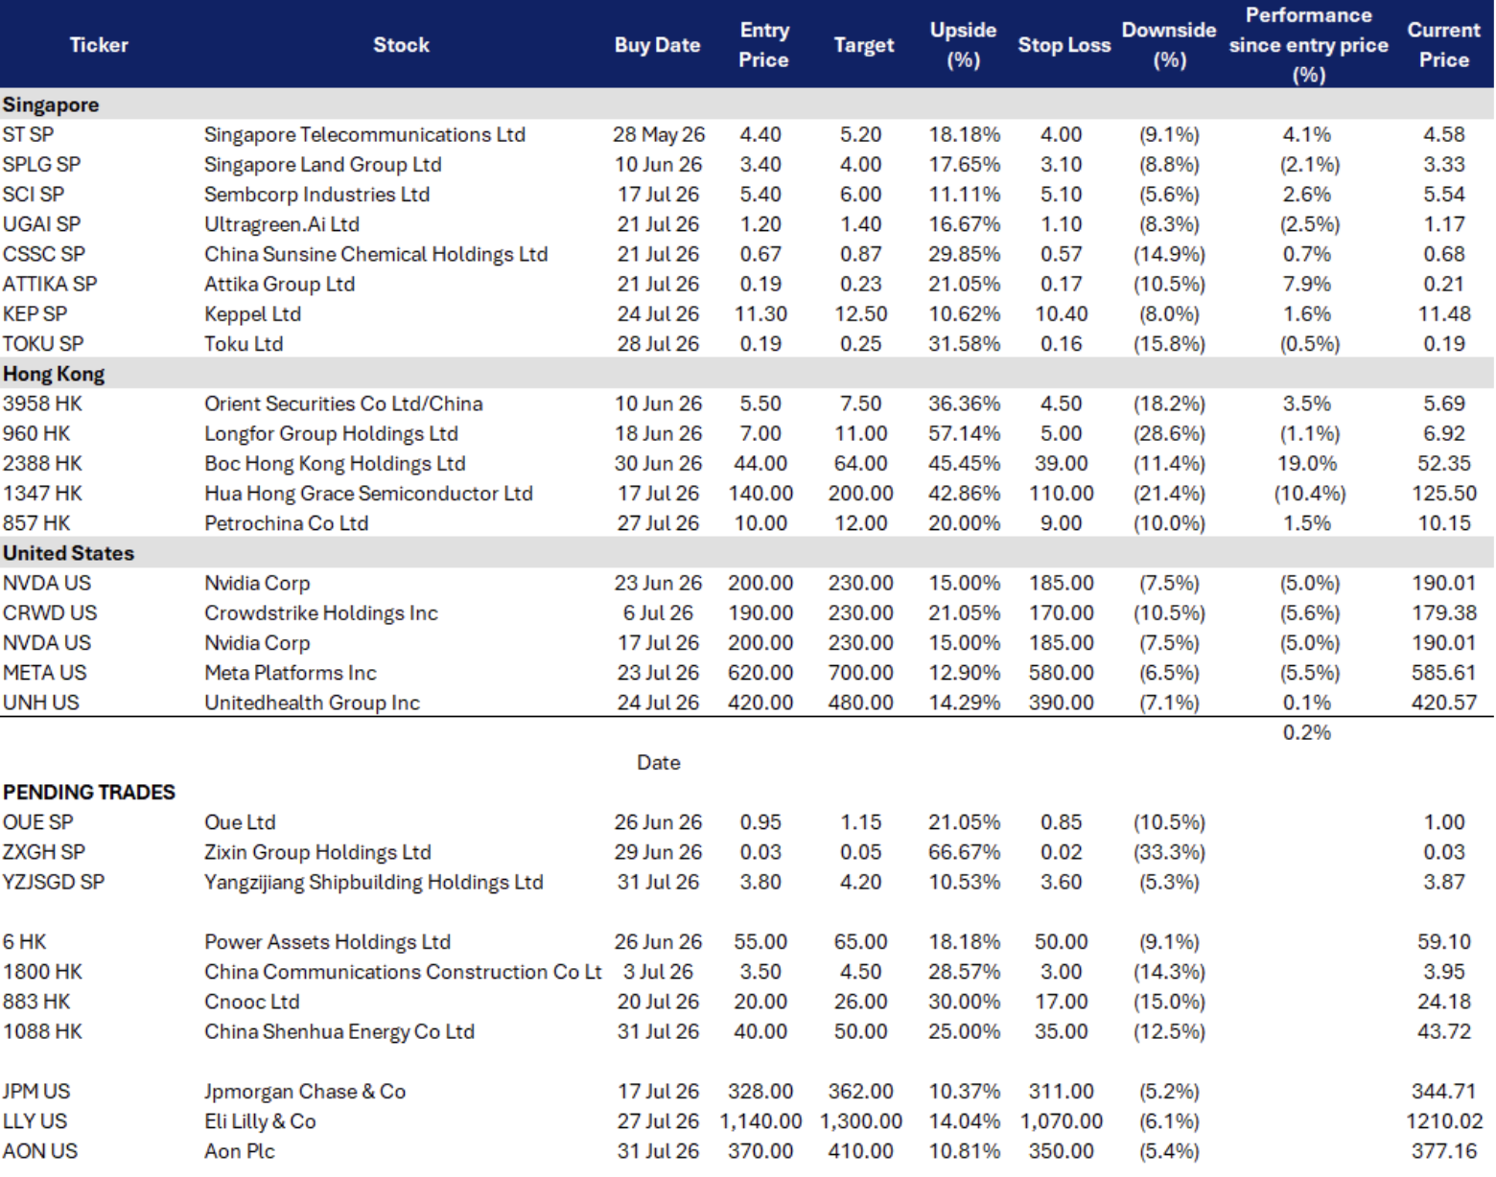
Task: Click Crowdstrike Holdings Inc stock name
Action: click(x=320, y=612)
